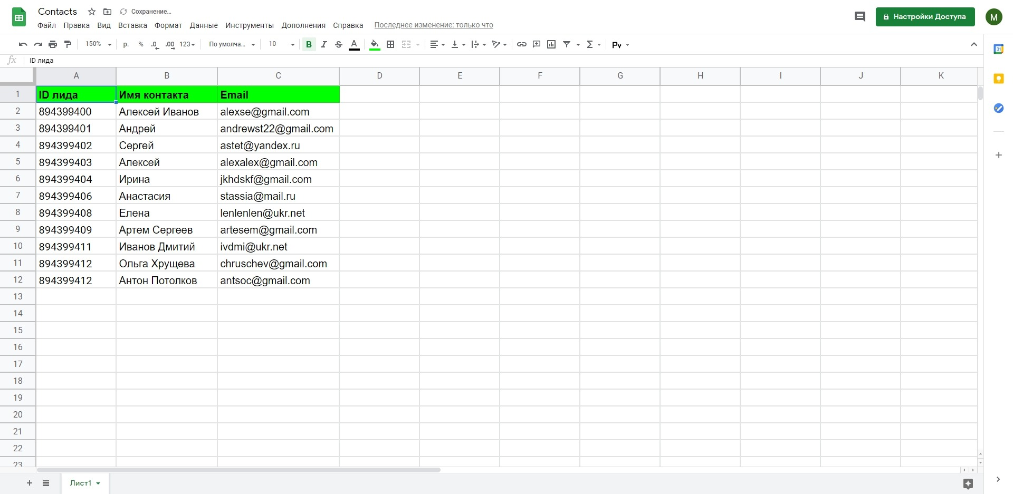Viewport: 1013px width, 494px height.
Task: Toggle Bold formatting
Action: (309, 44)
